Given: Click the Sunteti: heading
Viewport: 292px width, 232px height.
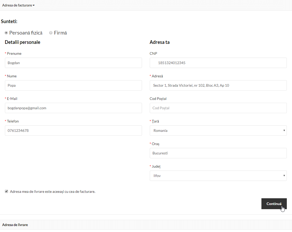Looking at the screenshot, I should (x=9, y=21).
